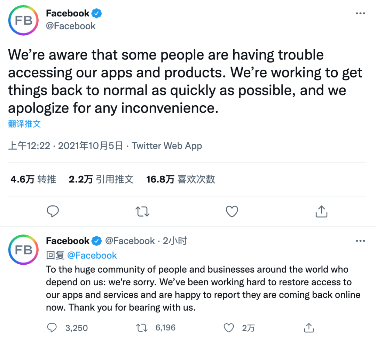
Task: Share the main tweet via share icon
Action: point(321,211)
